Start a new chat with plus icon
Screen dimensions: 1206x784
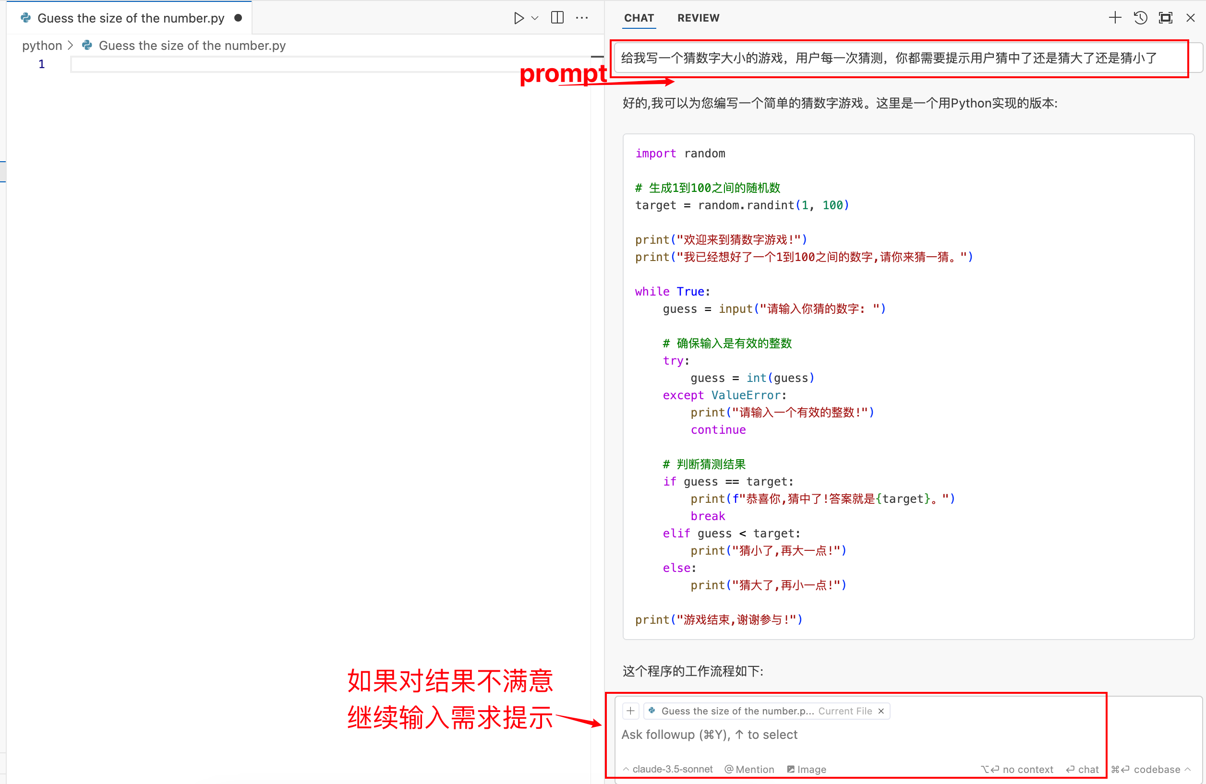(1114, 18)
